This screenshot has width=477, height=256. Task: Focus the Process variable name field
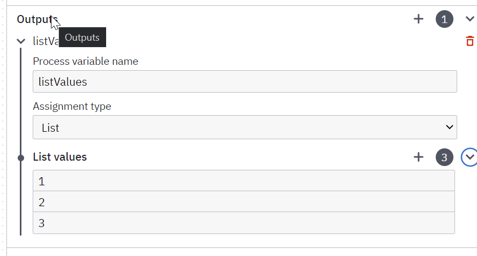[245, 81]
